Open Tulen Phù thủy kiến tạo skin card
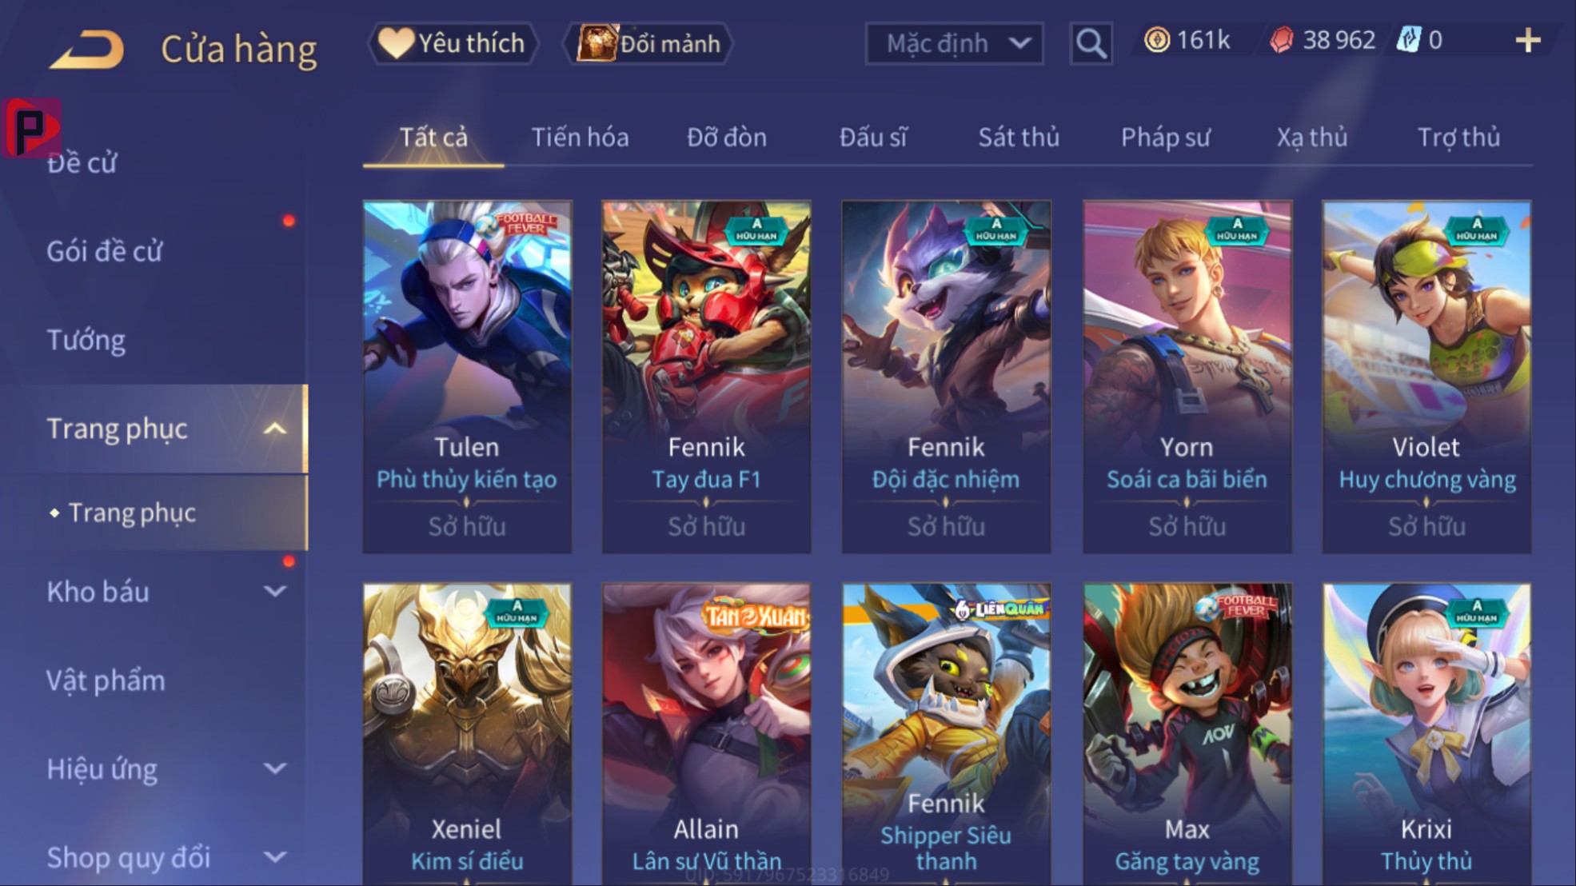This screenshot has width=1576, height=886. click(x=467, y=377)
